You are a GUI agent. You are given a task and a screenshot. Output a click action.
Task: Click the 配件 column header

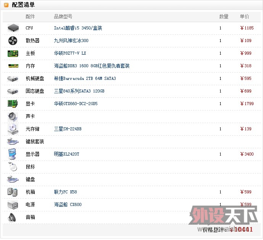pos(30,16)
